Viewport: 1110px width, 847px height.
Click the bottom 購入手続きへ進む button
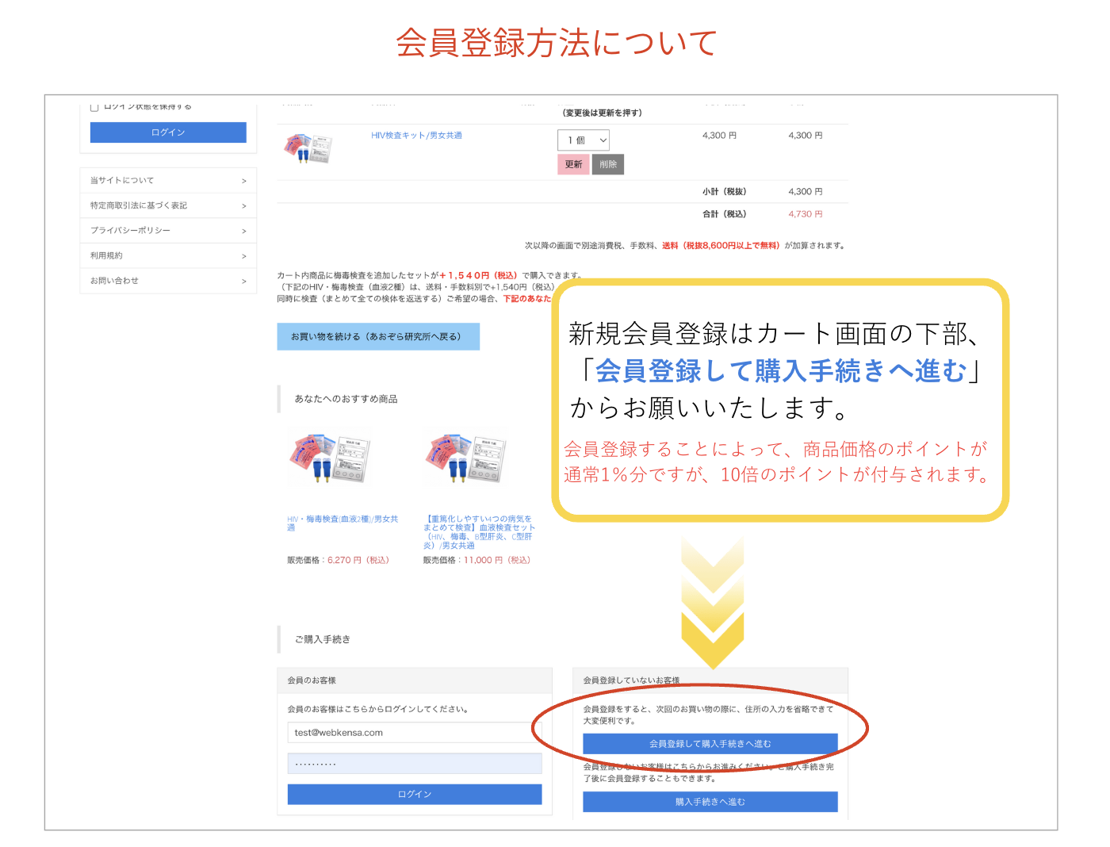tap(710, 802)
